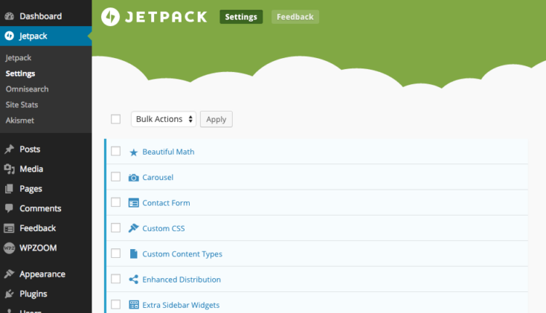
Task: Click the brush icon beside Custom CSS
Action: pos(133,228)
